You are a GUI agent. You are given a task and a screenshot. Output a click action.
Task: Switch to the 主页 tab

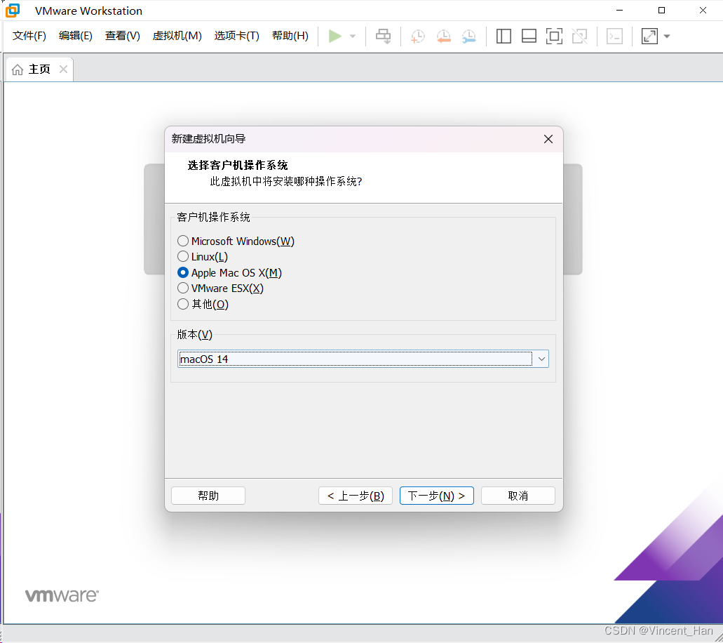point(39,69)
